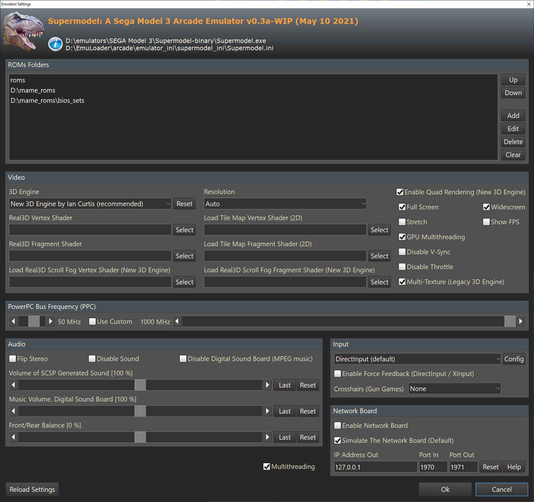Click the SCSP sound volume slider thumb

click(x=140, y=385)
